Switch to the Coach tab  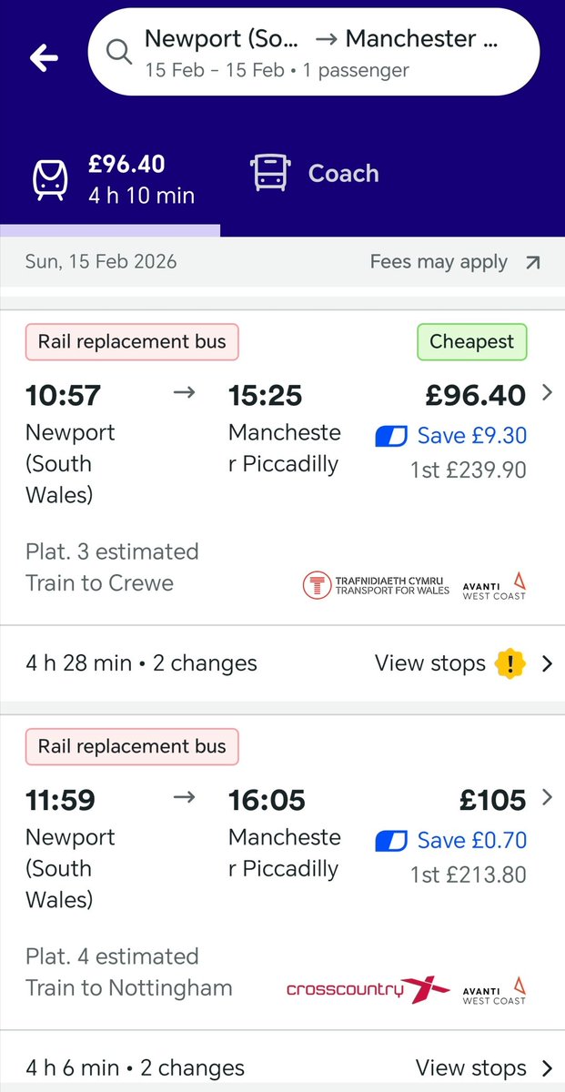point(342,173)
